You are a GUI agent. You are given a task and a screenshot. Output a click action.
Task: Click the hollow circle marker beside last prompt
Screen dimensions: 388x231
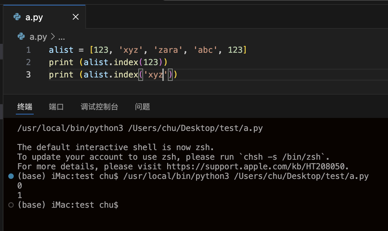[x=11, y=205]
